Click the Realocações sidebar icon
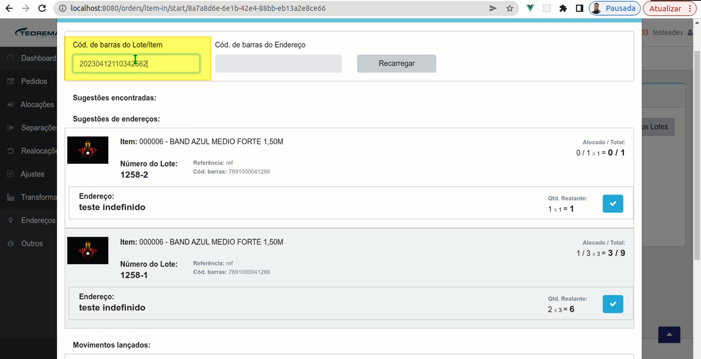Viewport: 701px width, 359px height. (11, 151)
